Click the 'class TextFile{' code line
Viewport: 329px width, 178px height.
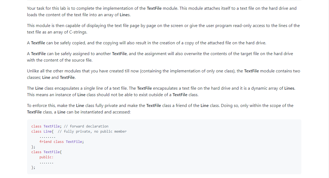coord(47,152)
